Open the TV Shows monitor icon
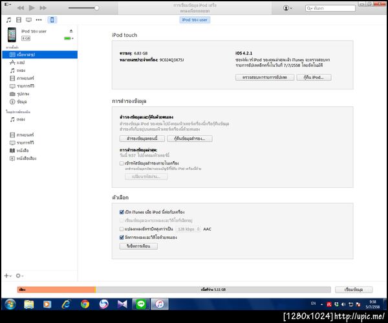Image resolution: width=388 pixels, height=323 pixels. tap(28, 20)
